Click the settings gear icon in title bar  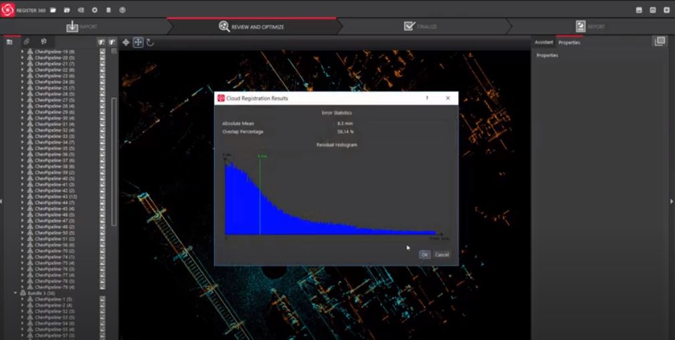point(94,10)
